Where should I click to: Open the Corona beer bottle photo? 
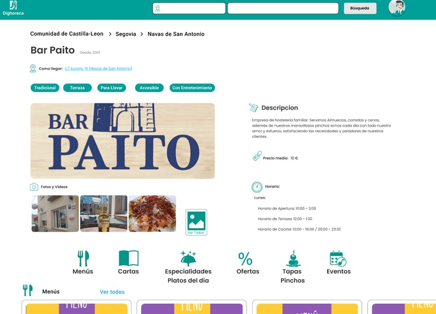pos(104,213)
